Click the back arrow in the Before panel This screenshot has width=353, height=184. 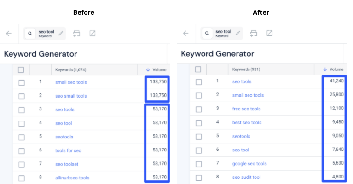(x=9, y=34)
